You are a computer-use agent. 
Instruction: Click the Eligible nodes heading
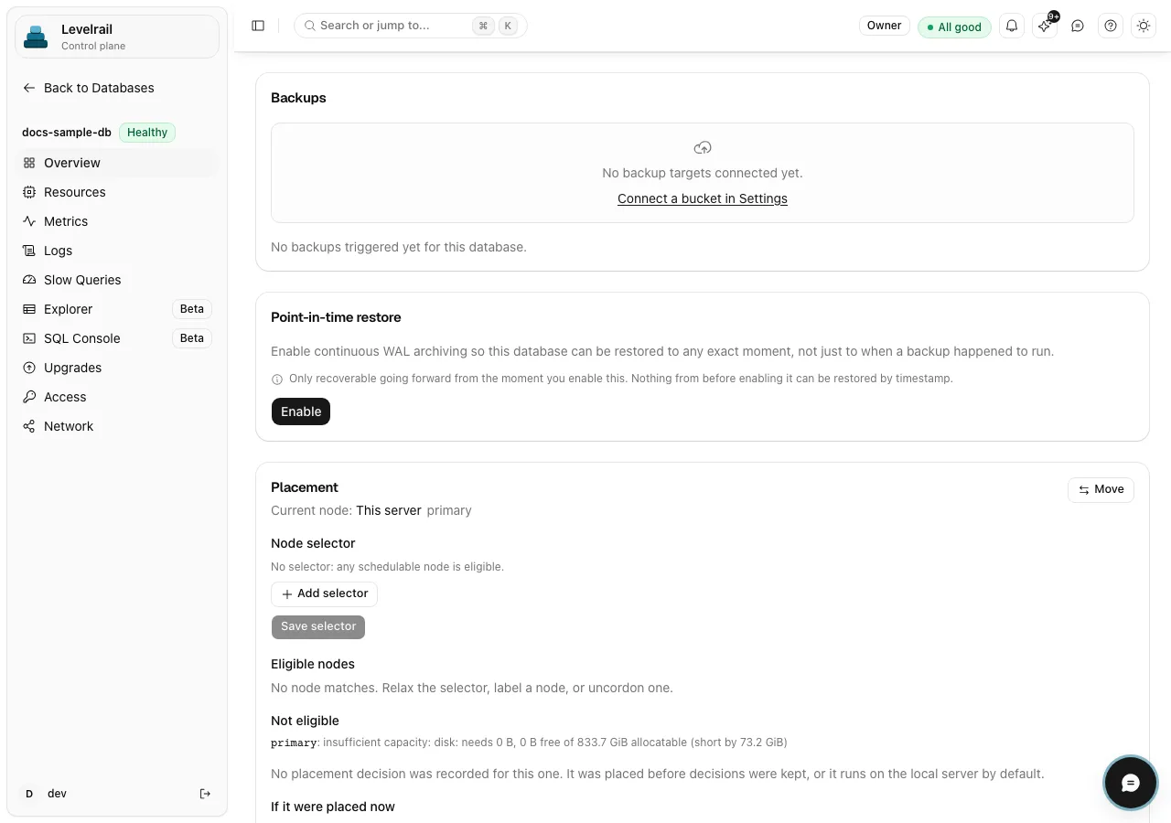tap(313, 664)
